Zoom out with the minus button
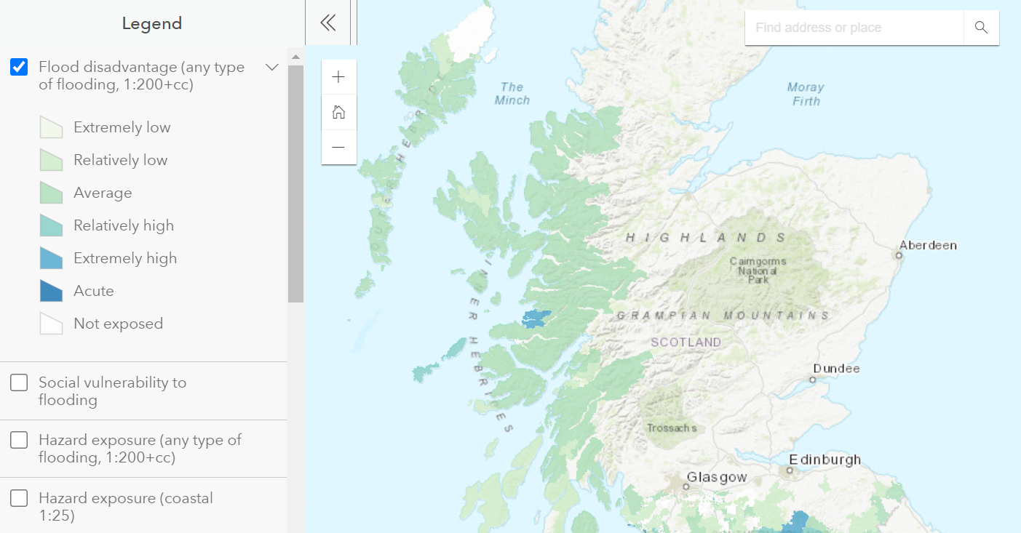Screen dimensions: 1021x533 click(338, 147)
